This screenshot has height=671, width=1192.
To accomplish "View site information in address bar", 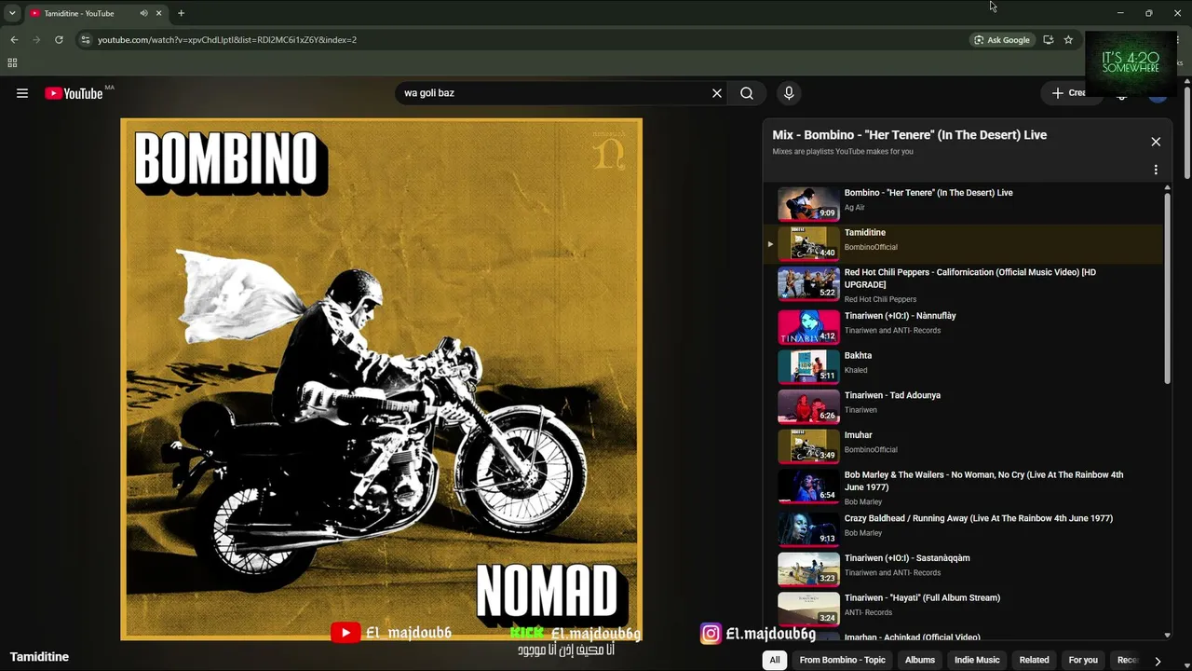I will [x=85, y=40].
